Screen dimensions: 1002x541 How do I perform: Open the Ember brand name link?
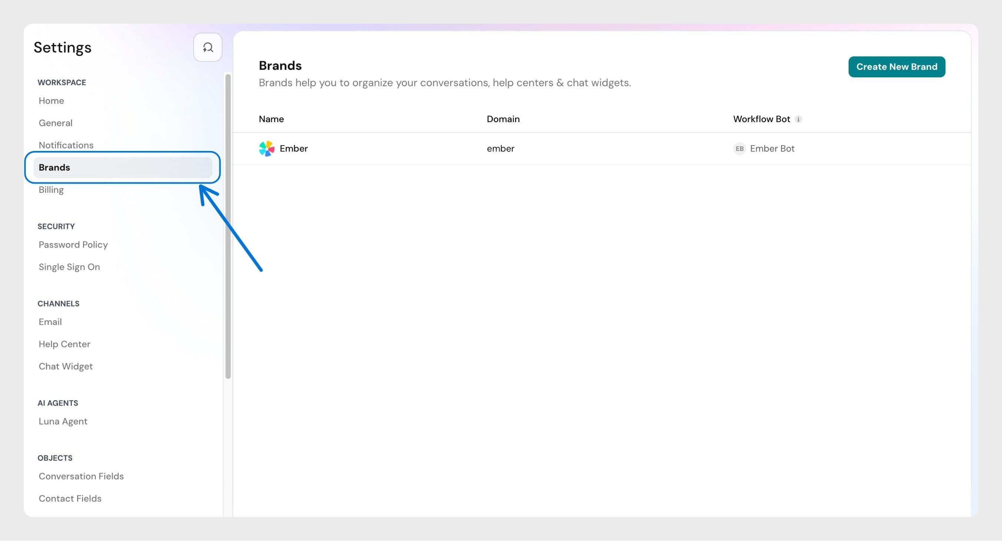pos(294,149)
